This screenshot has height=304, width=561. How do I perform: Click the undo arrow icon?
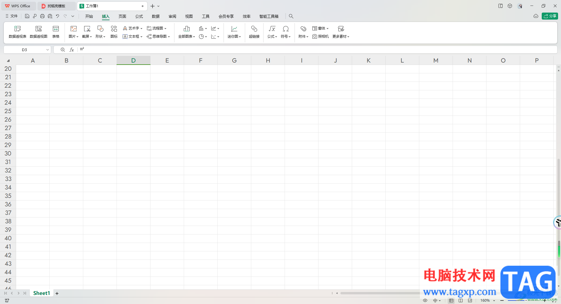[x=58, y=16]
